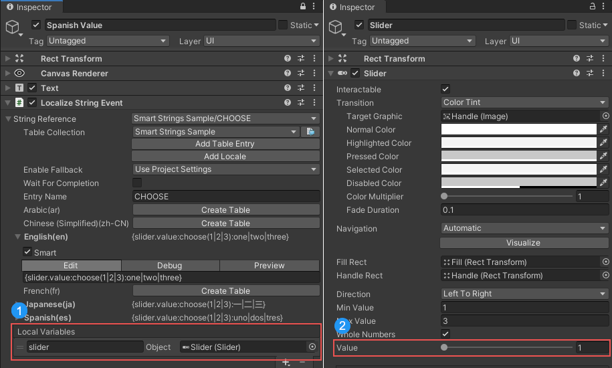
Task: Collapse the Slider component section
Action: coord(331,74)
